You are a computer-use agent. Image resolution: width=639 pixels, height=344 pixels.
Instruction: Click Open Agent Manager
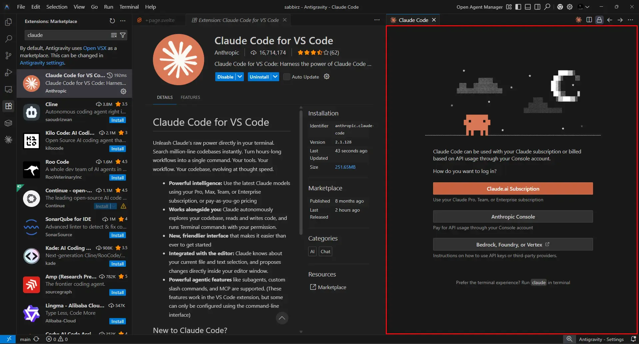[479, 7]
